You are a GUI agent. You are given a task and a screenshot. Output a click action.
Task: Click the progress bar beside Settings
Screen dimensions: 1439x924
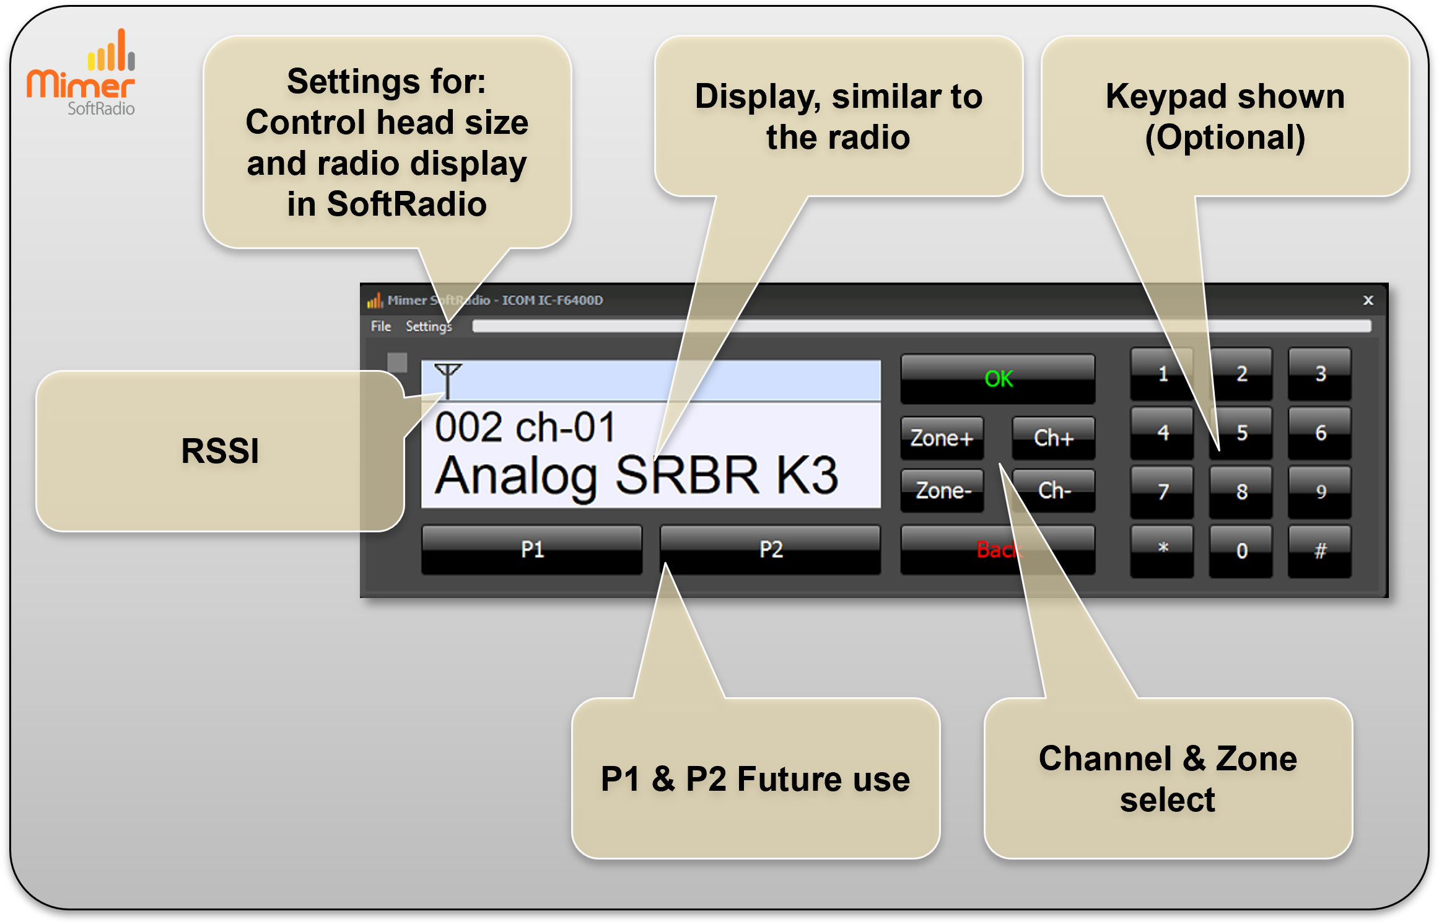coord(921,326)
